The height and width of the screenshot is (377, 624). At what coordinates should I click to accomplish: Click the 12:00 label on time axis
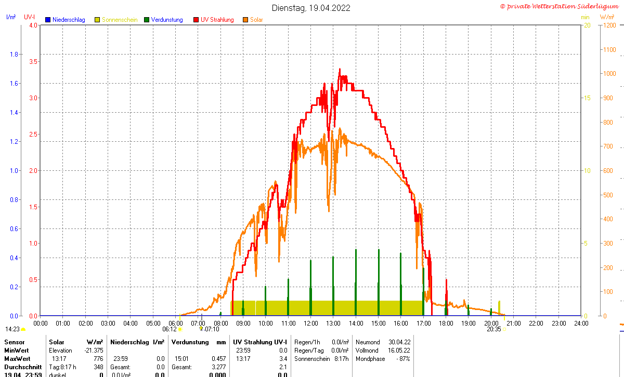310,323
